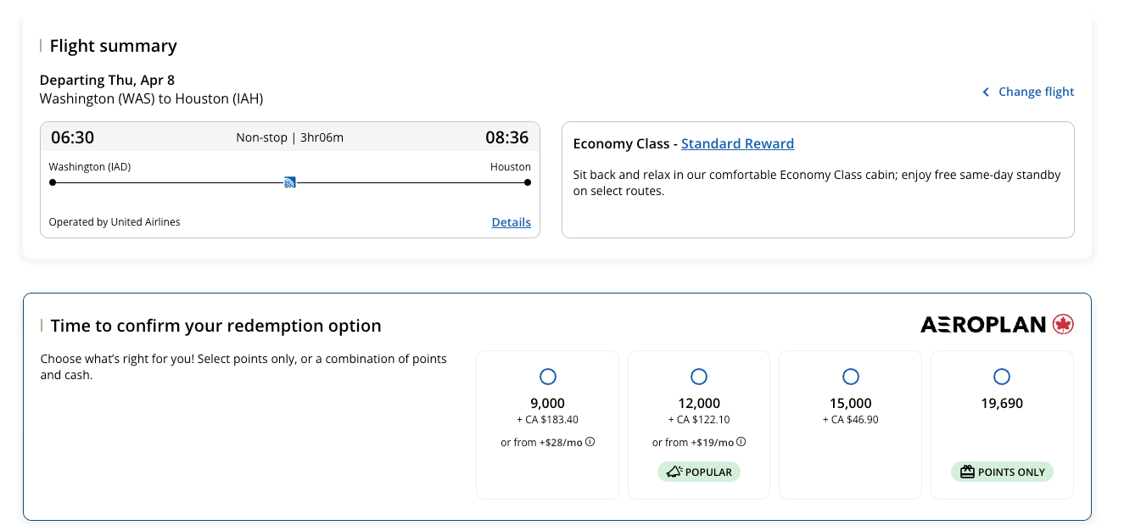The height and width of the screenshot is (531, 1141).
Task: Click the megaphone icon in POPULAR badge
Action: point(674,472)
